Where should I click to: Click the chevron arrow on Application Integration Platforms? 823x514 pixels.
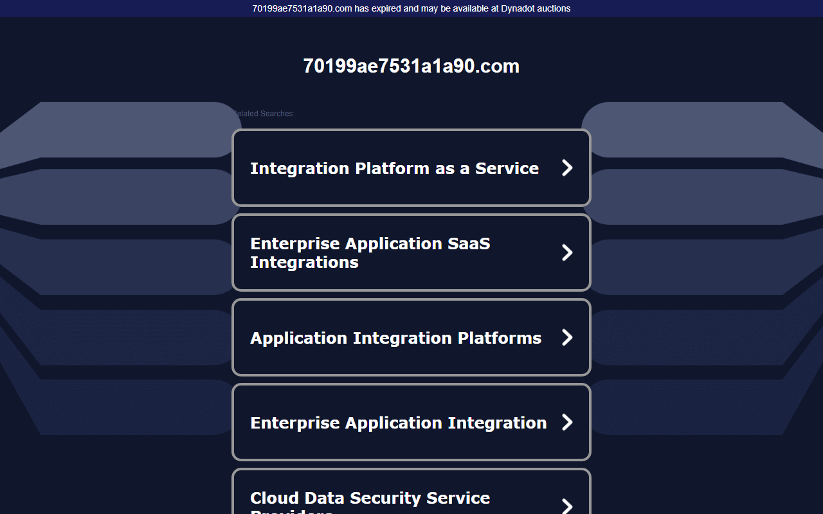coord(567,337)
